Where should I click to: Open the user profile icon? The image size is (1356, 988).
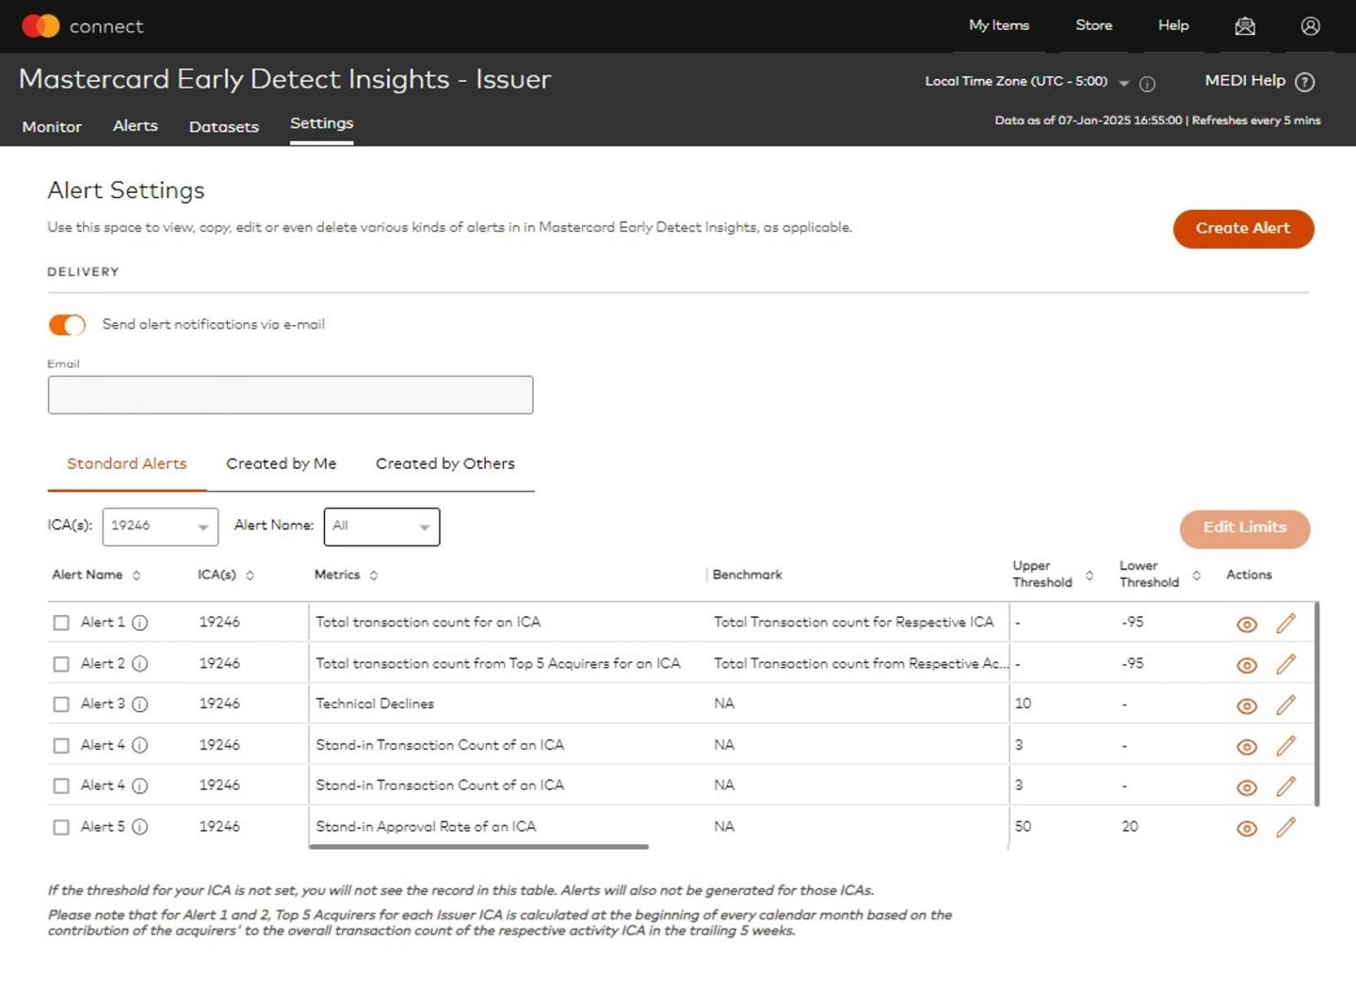(x=1310, y=26)
